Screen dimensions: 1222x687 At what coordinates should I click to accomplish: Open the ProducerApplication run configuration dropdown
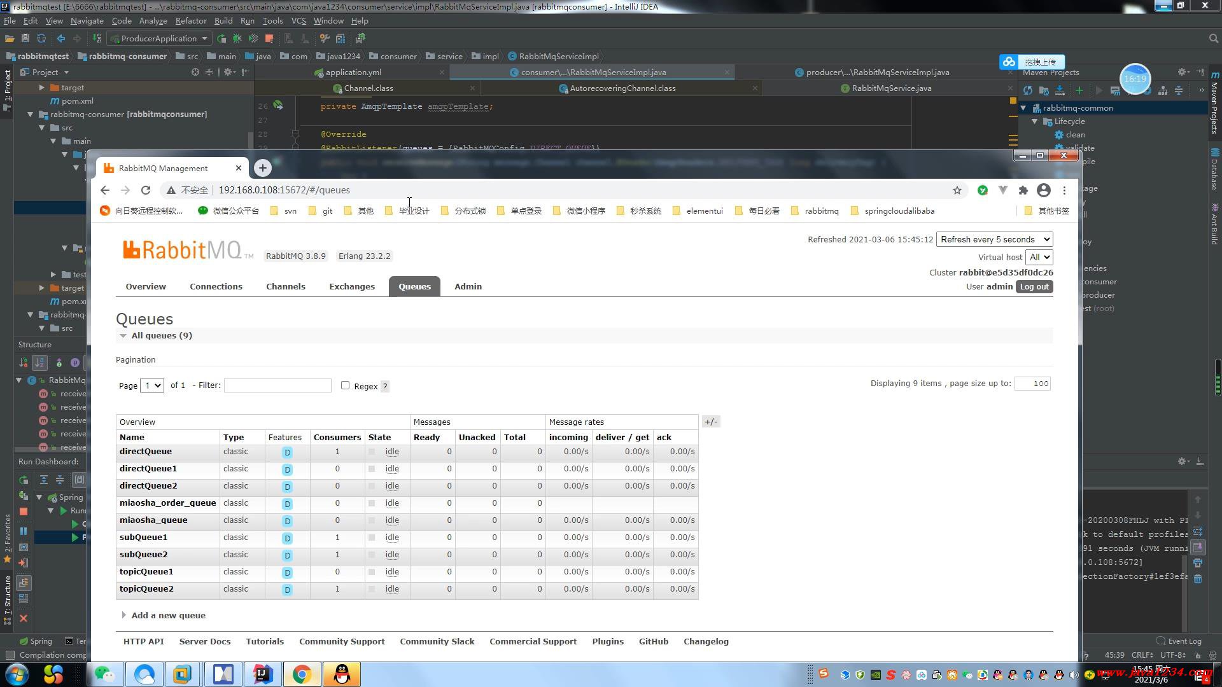(x=159, y=38)
